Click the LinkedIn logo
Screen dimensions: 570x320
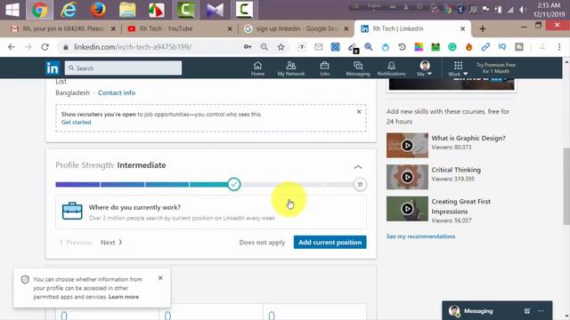pos(53,68)
